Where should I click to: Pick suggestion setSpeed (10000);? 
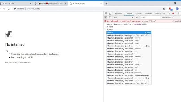[x=129, y=65]
